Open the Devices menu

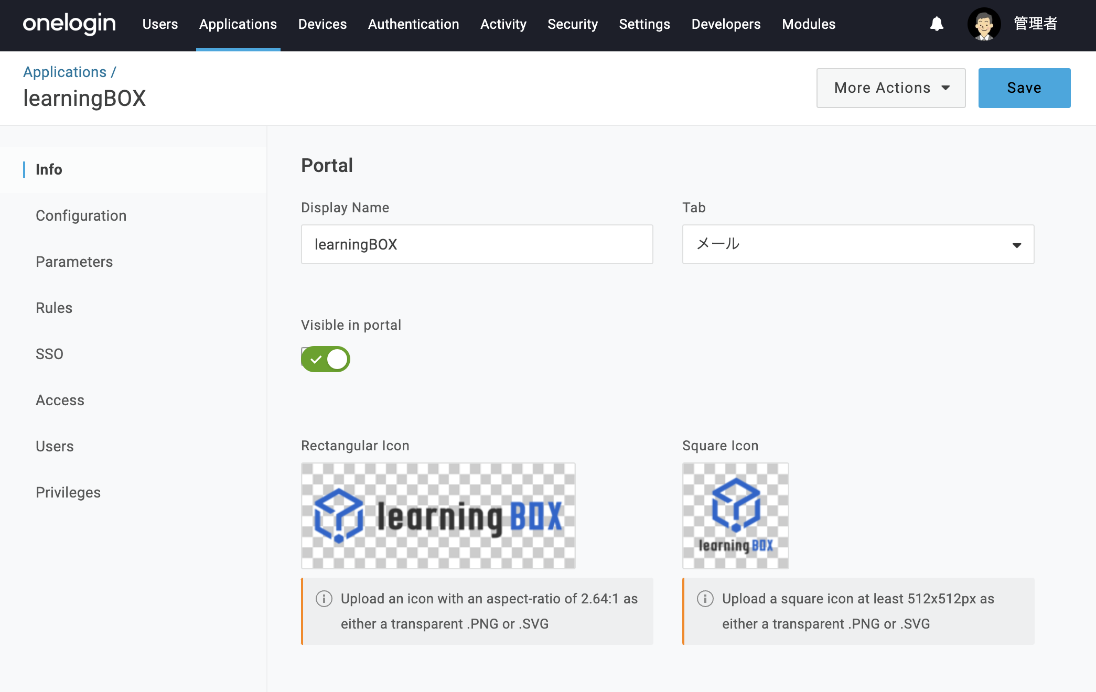(323, 24)
